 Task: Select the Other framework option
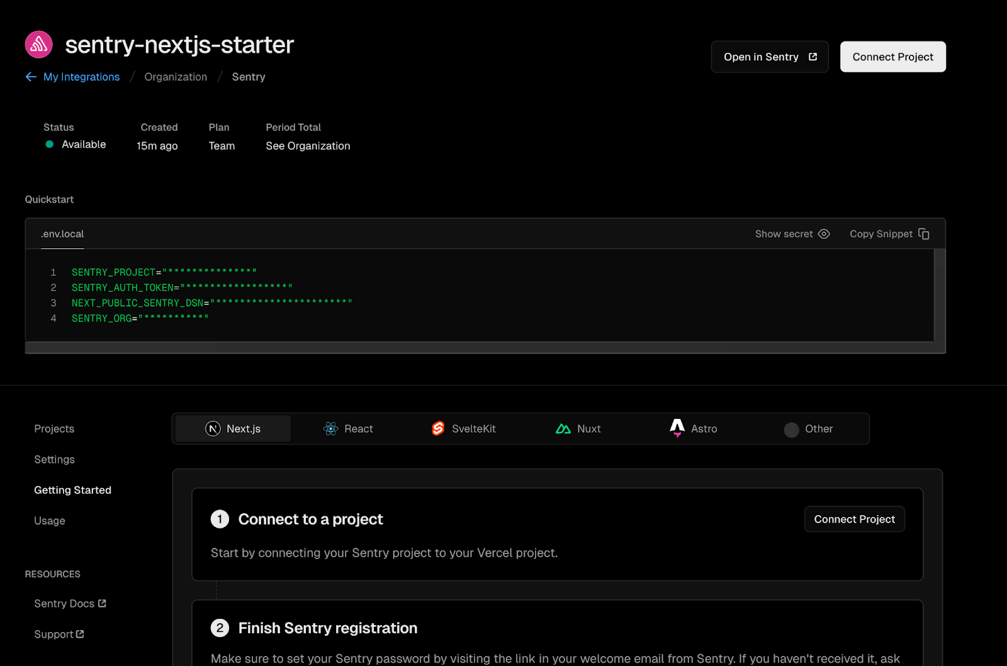tap(809, 429)
